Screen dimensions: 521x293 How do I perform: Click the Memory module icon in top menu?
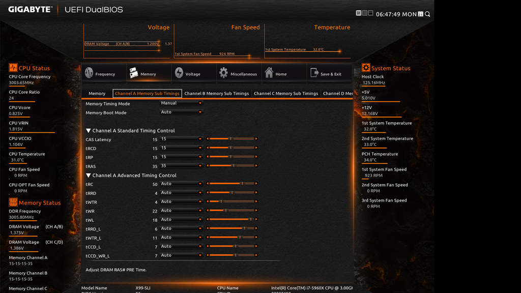pos(134,73)
